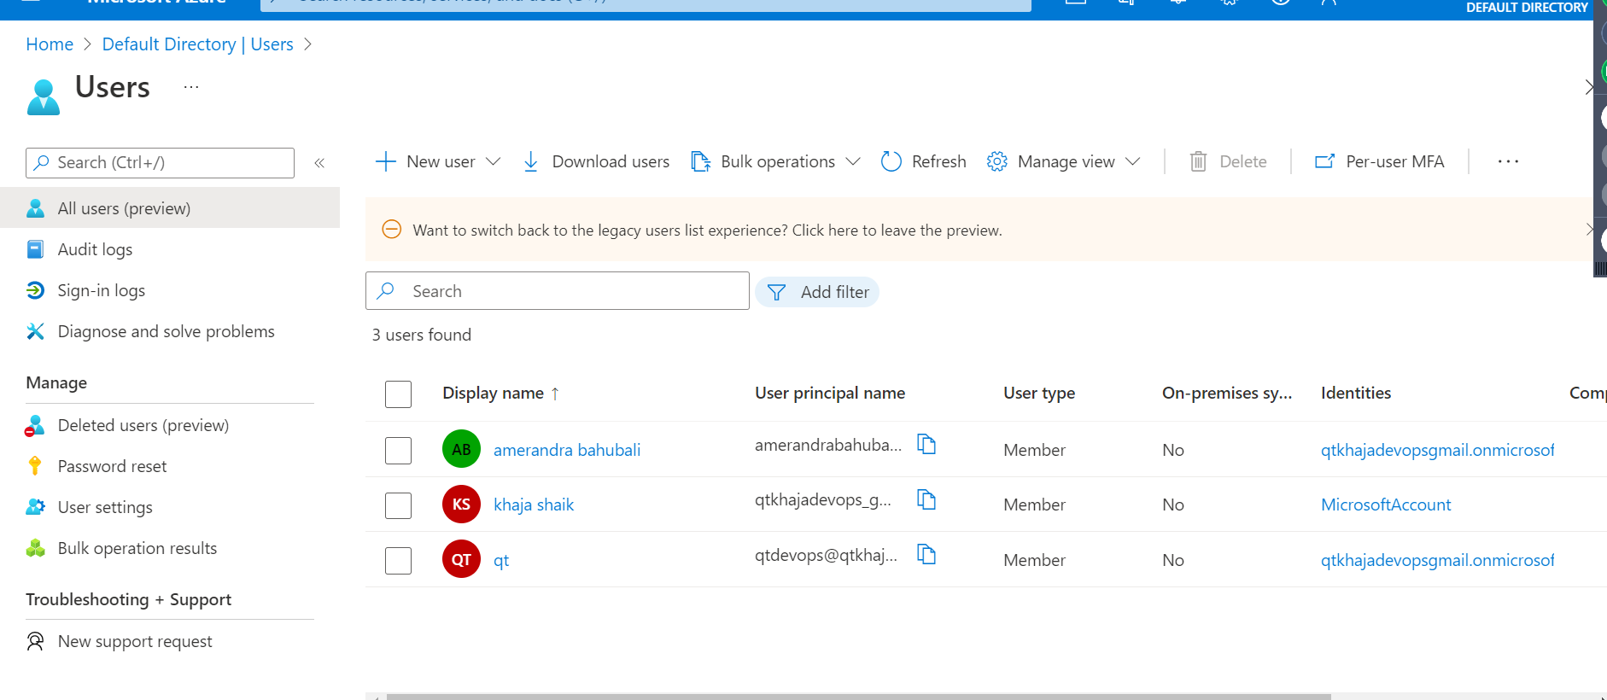
Task: Sort by Display name column
Action: coord(500,393)
